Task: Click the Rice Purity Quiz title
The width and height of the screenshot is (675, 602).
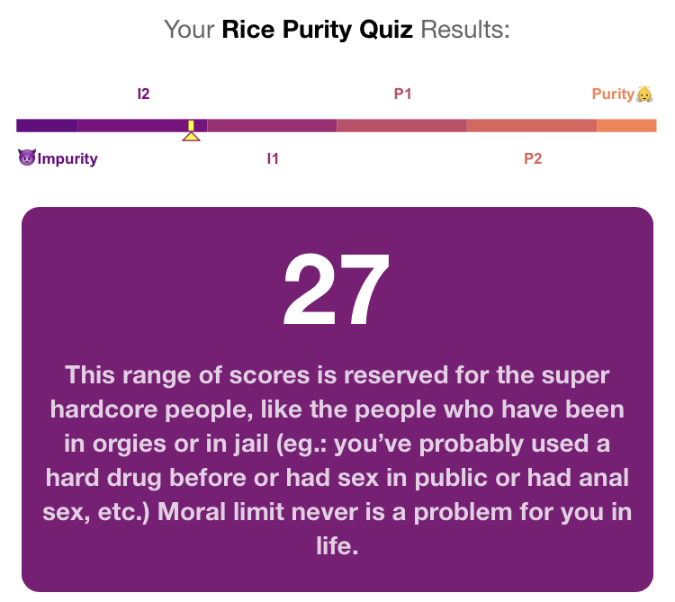Action: coord(318,30)
